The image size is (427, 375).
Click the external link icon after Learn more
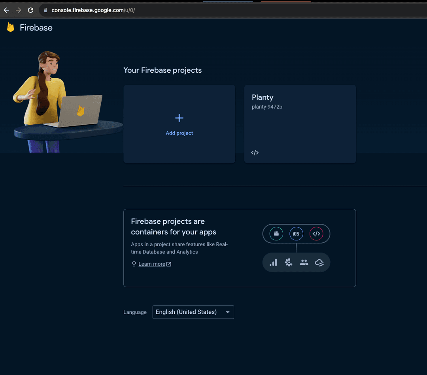point(168,264)
